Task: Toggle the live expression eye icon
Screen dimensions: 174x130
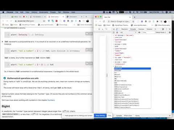Action: (139, 32)
